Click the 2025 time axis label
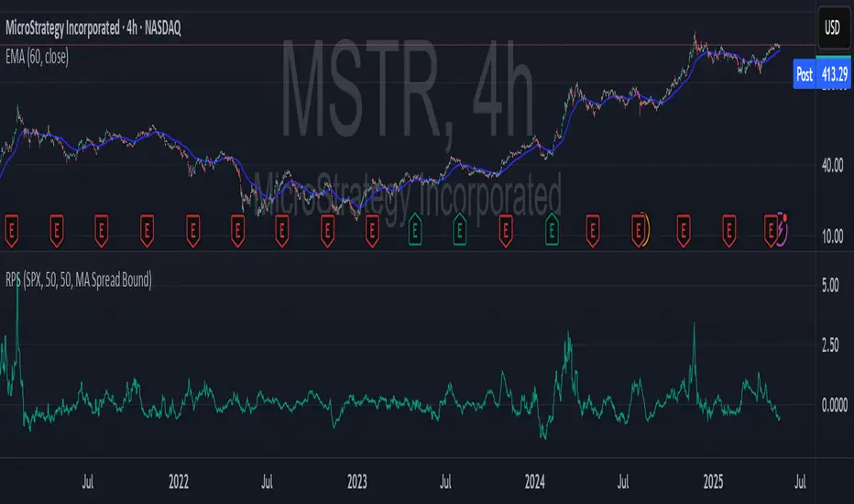Image resolution: width=854 pixels, height=504 pixels. point(713,482)
